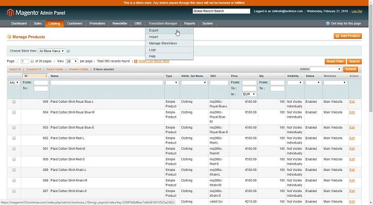The height and width of the screenshot is (205, 373).
Task: Click the Search button
Action: 354,61
